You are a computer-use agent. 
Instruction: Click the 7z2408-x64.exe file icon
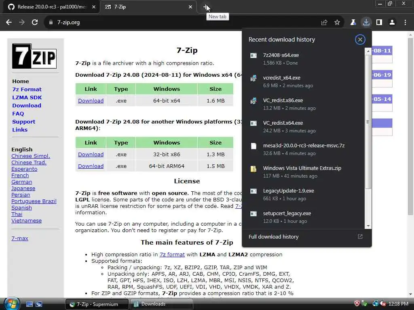click(253, 55)
